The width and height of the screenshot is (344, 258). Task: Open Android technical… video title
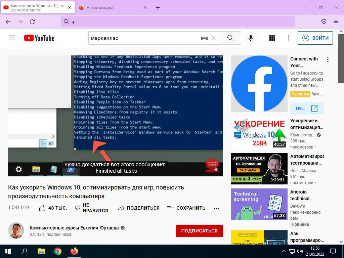[x=301, y=195]
